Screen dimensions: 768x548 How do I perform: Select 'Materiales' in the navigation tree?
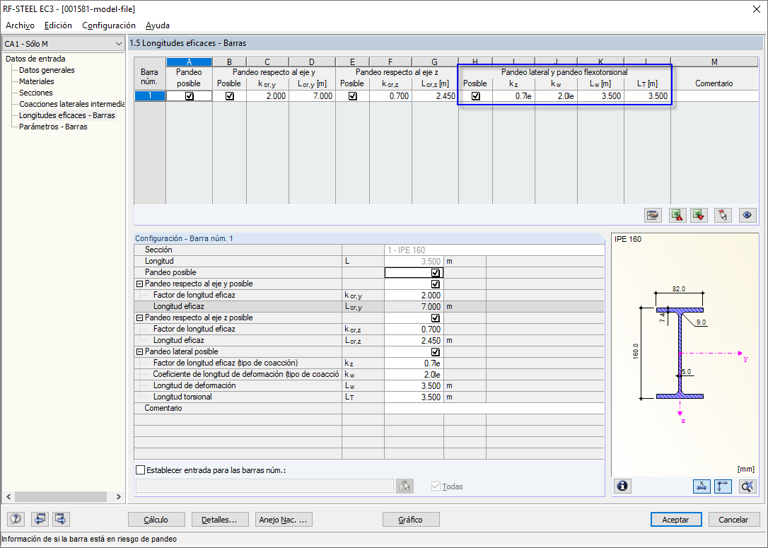[36, 81]
